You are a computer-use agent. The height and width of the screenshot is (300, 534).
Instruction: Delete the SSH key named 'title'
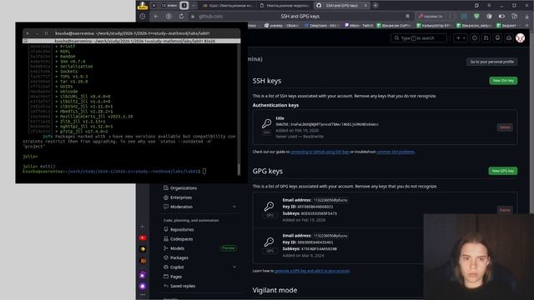pos(505,127)
